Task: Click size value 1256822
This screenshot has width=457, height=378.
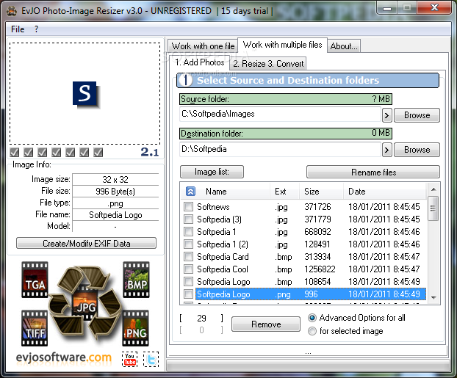Action: click(x=320, y=269)
